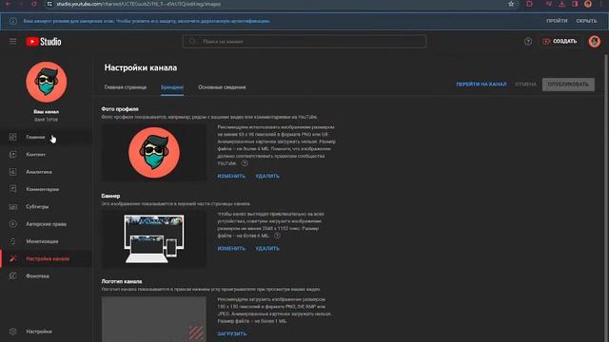Click Пройти in the top notification bar
The height and width of the screenshot is (342, 609).
coord(557,21)
